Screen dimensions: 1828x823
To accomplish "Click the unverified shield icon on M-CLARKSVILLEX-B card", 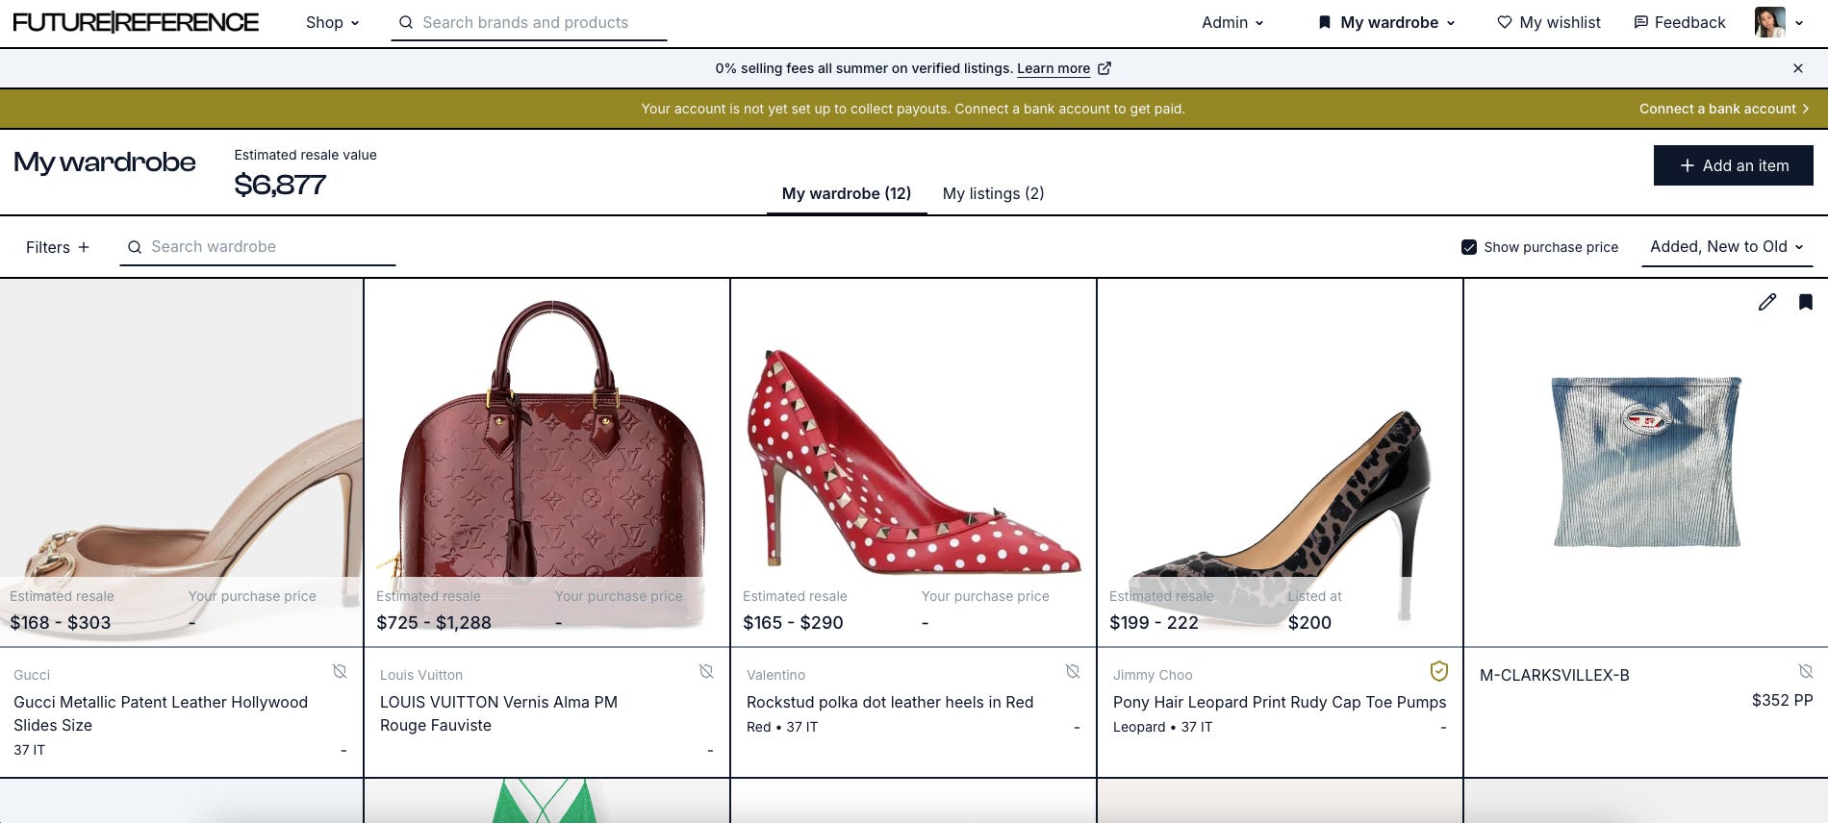I will pos(1806,671).
